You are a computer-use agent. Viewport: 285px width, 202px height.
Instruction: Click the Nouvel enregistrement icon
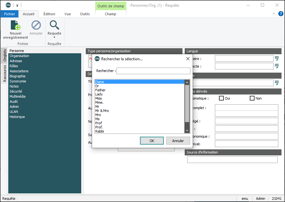coord(16,25)
